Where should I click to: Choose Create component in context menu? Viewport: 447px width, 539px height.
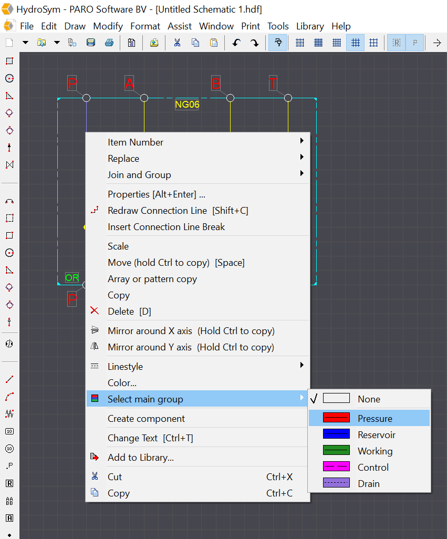point(197,419)
